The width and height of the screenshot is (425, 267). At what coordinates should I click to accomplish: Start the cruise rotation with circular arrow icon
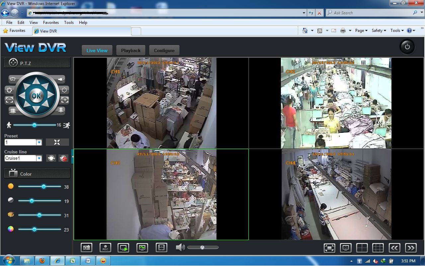point(51,158)
